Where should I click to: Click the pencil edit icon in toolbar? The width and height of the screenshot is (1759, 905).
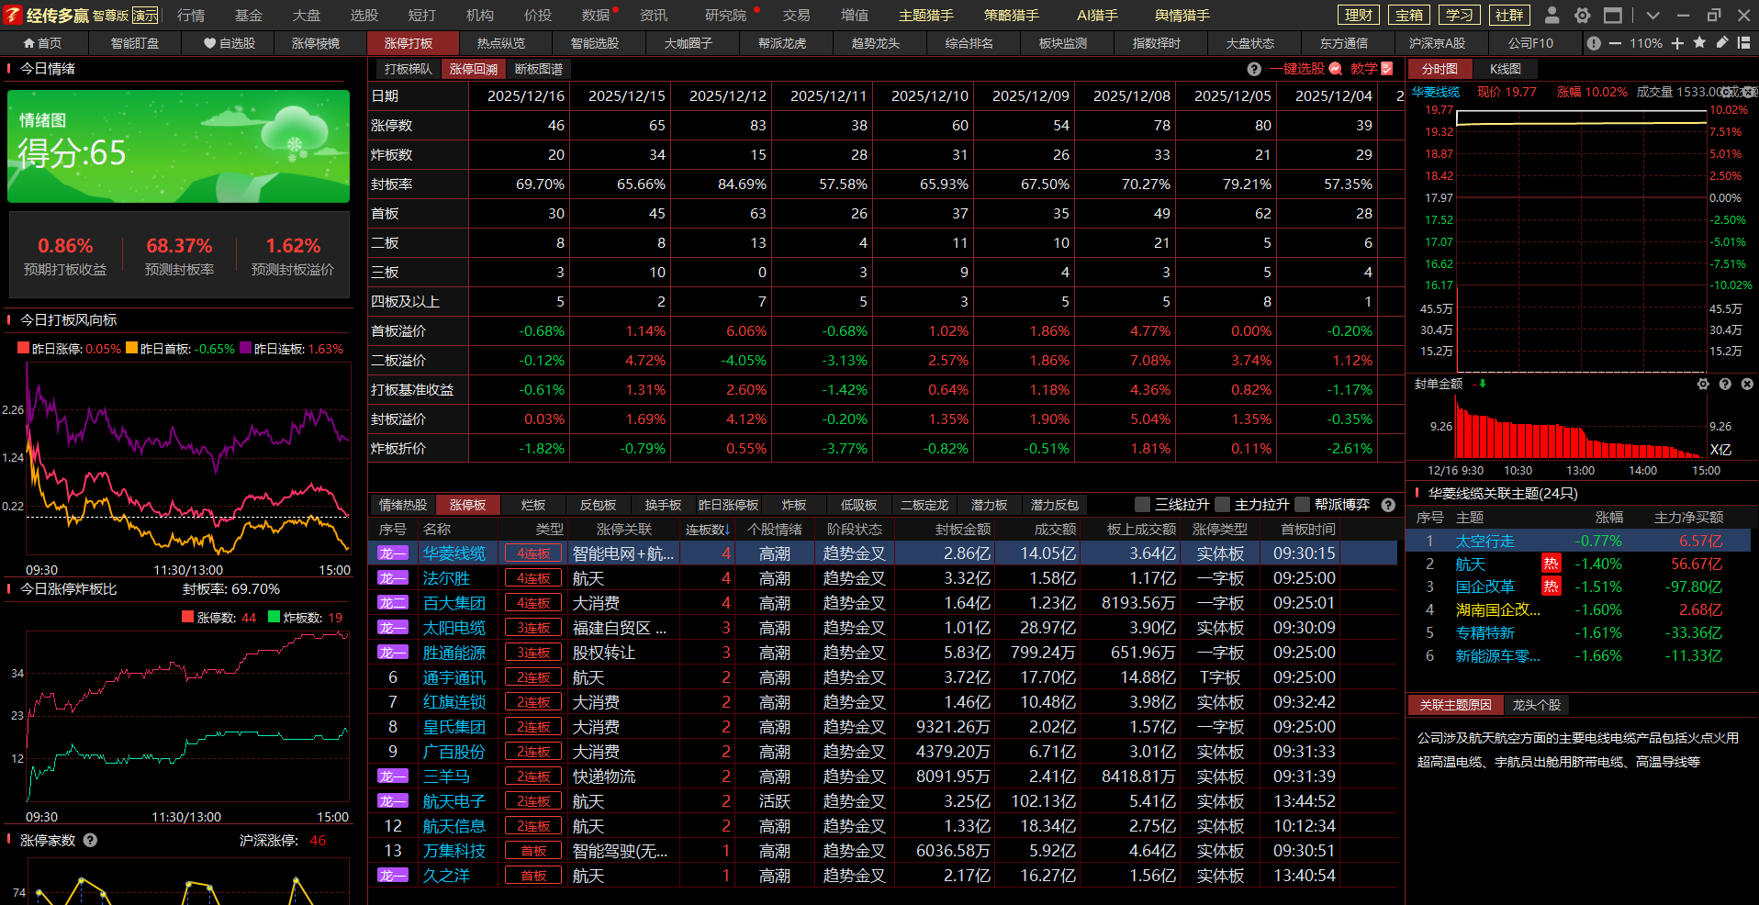coord(1721,43)
